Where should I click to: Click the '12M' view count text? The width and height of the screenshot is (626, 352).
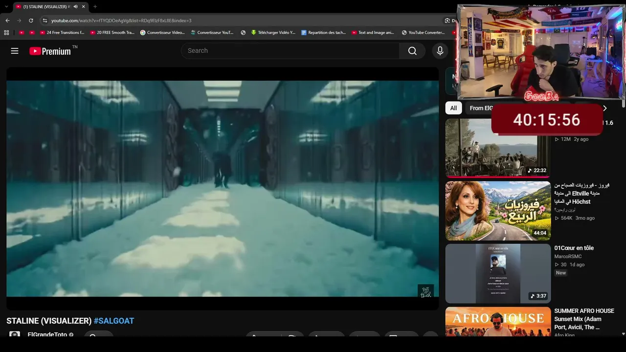tap(566, 139)
